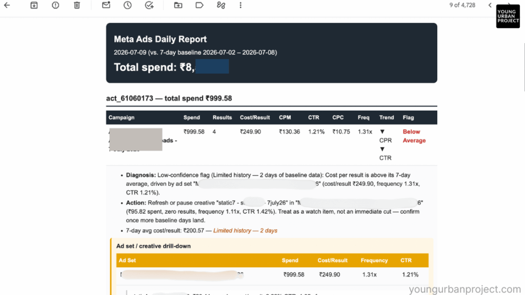525x295 pixels.
Task: Open the three-dot more options menu
Action: (240, 5)
